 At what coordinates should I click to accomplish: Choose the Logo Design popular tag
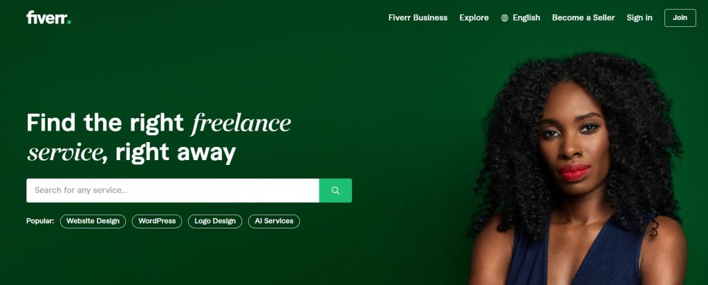pyautogui.click(x=215, y=222)
